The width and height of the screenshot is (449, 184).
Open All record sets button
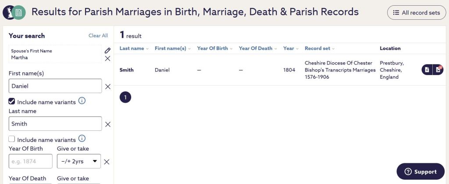tap(416, 13)
